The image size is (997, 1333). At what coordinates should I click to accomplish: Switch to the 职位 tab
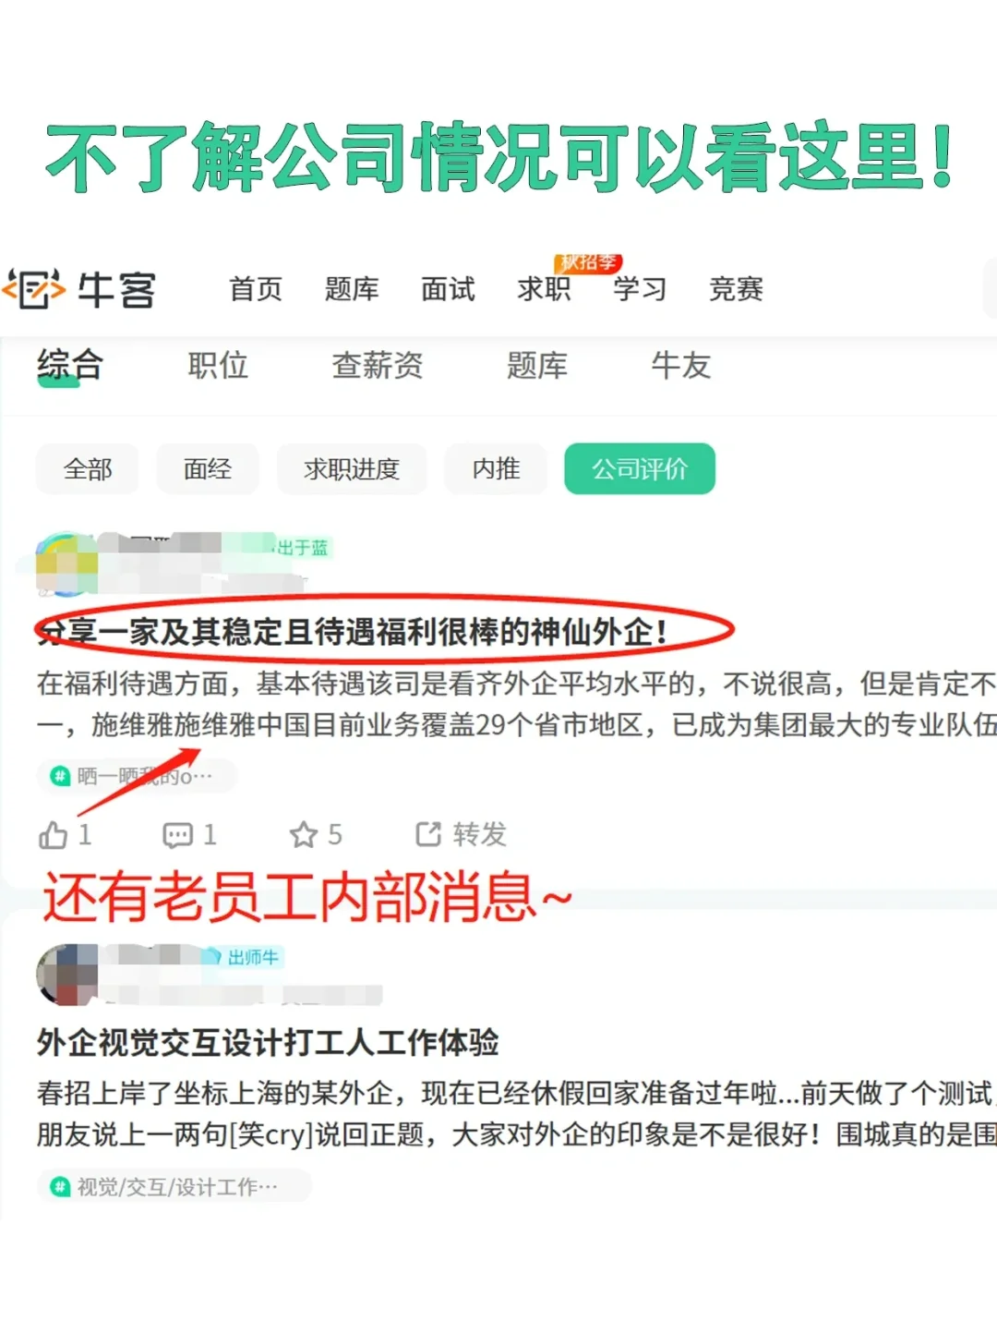coord(218,366)
